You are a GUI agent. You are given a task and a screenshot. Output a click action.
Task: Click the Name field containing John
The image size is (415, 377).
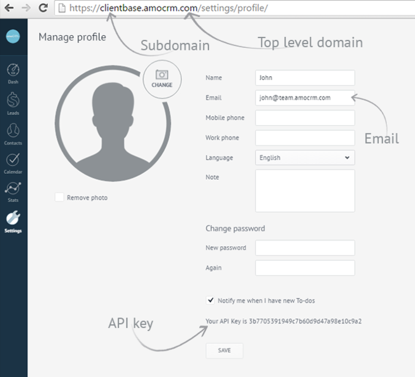305,78
